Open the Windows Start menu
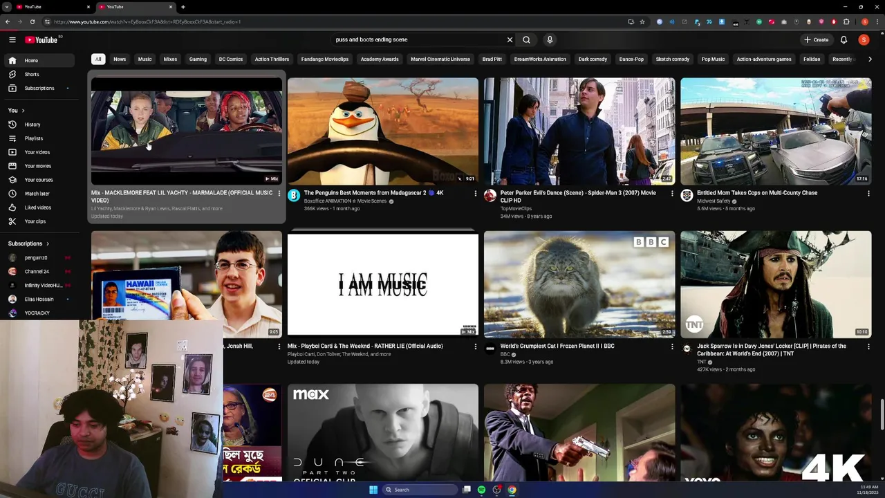The width and height of the screenshot is (885, 498). (x=373, y=490)
